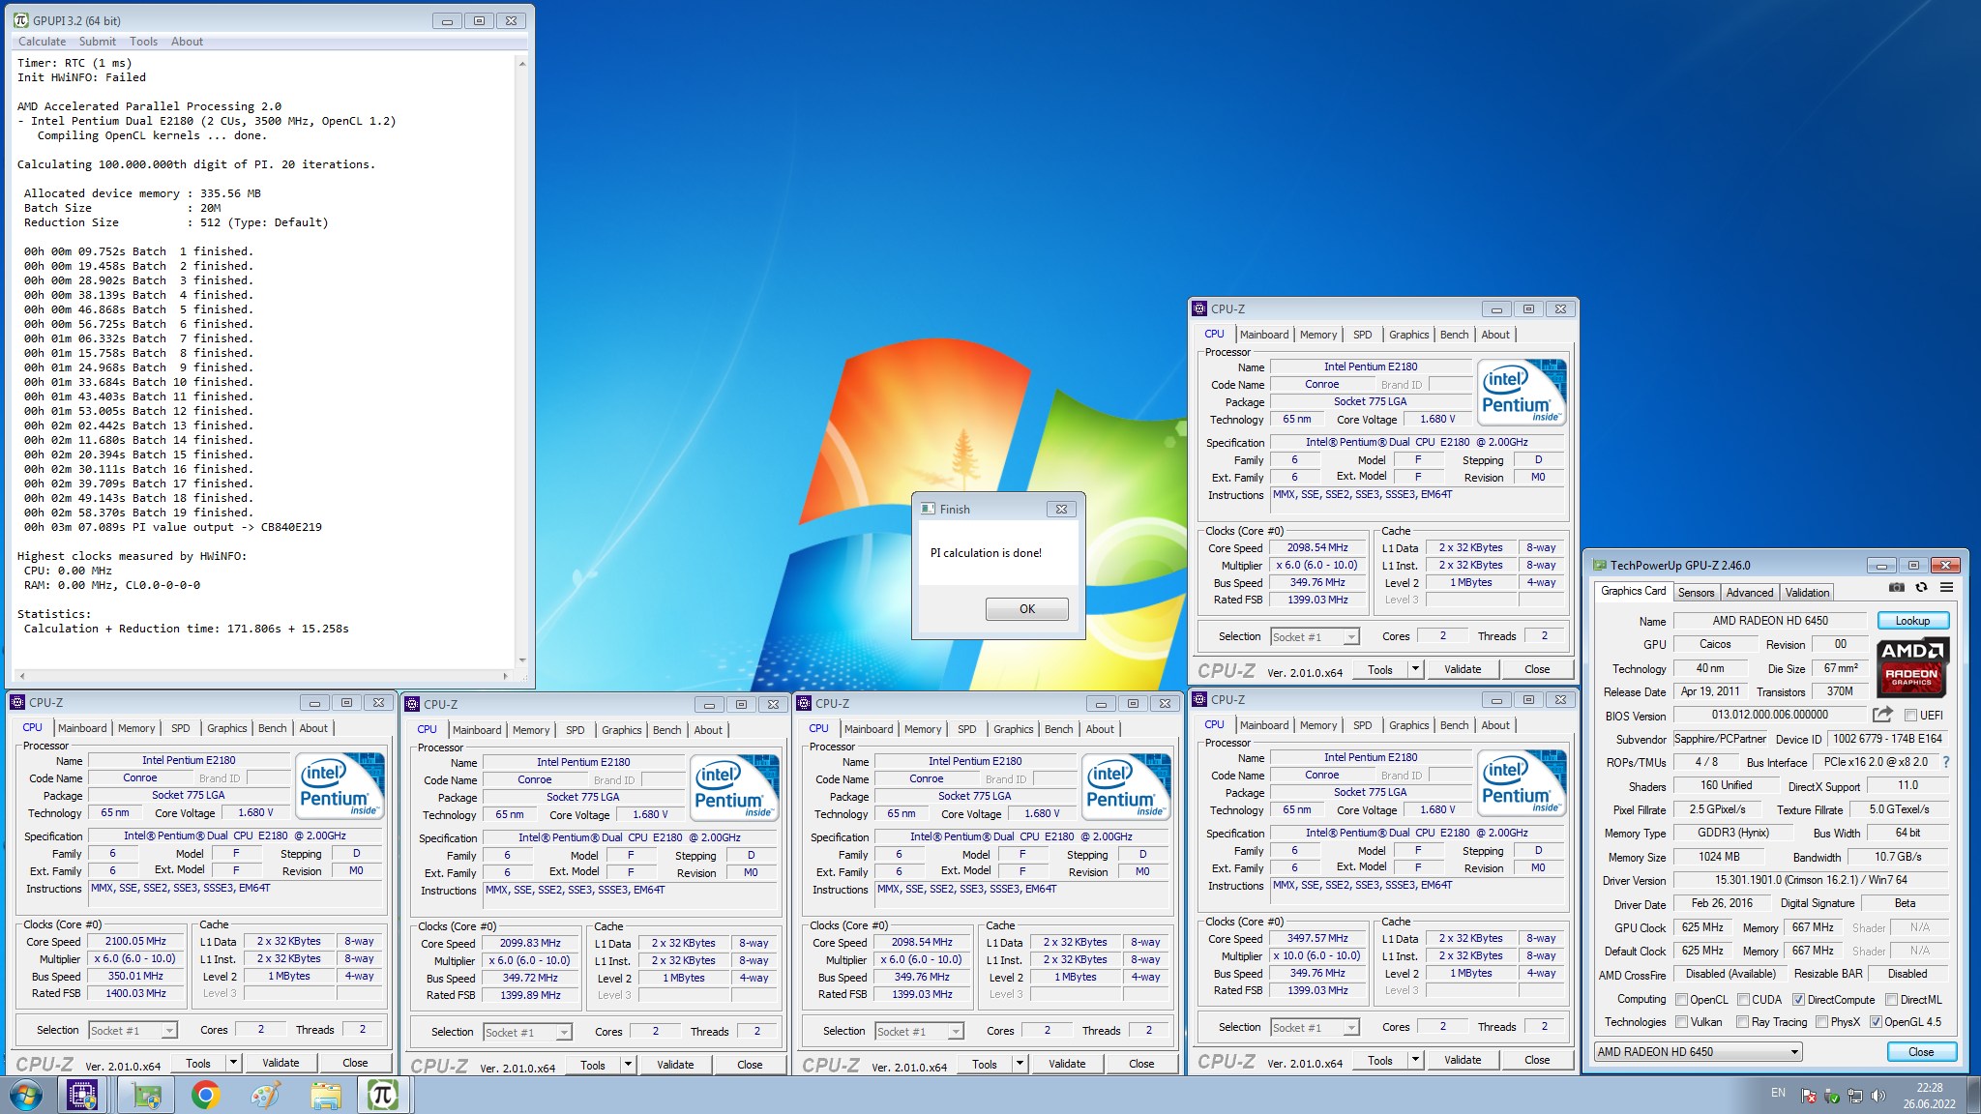
Task: Click the Intel Pentium logo in the 2099.83 MHz CPU-Z window
Action: click(x=735, y=786)
